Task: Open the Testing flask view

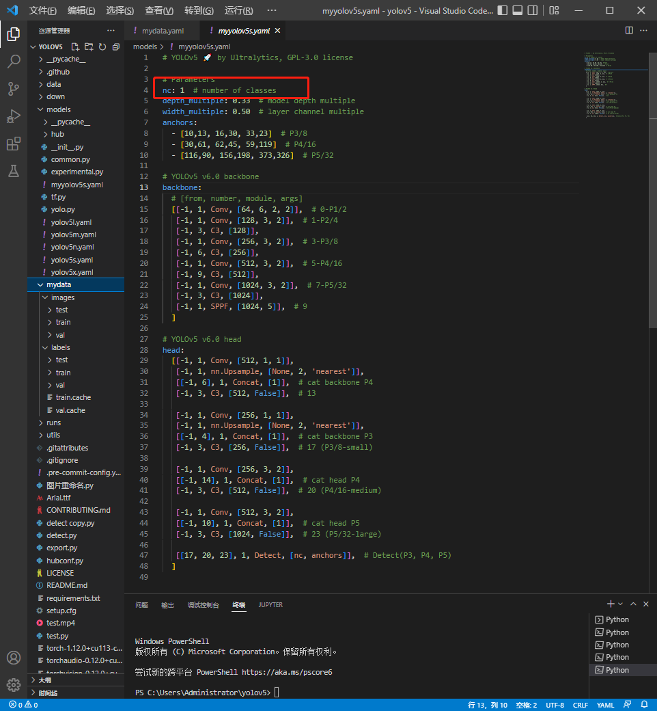Action: 14,171
